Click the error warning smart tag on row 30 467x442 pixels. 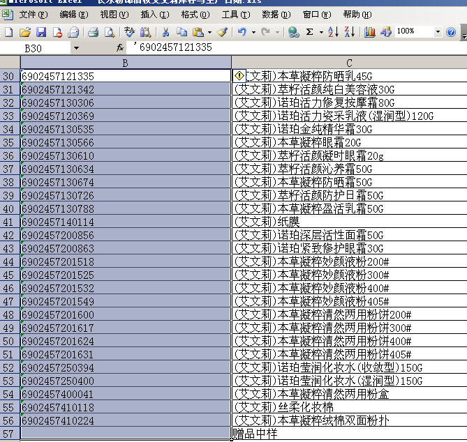pos(239,76)
